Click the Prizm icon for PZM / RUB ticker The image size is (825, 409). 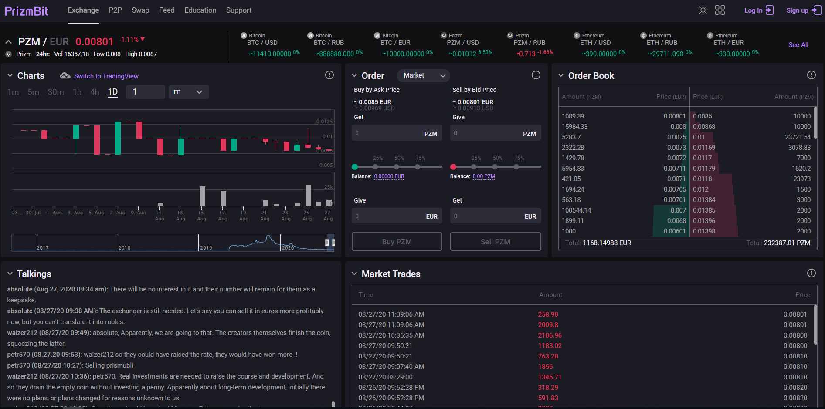(x=510, y=35)
